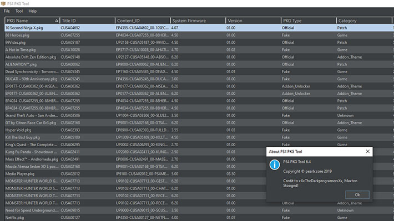
Task: Close the About PS4 PKG Tool dialog
Action: (367, 151)
